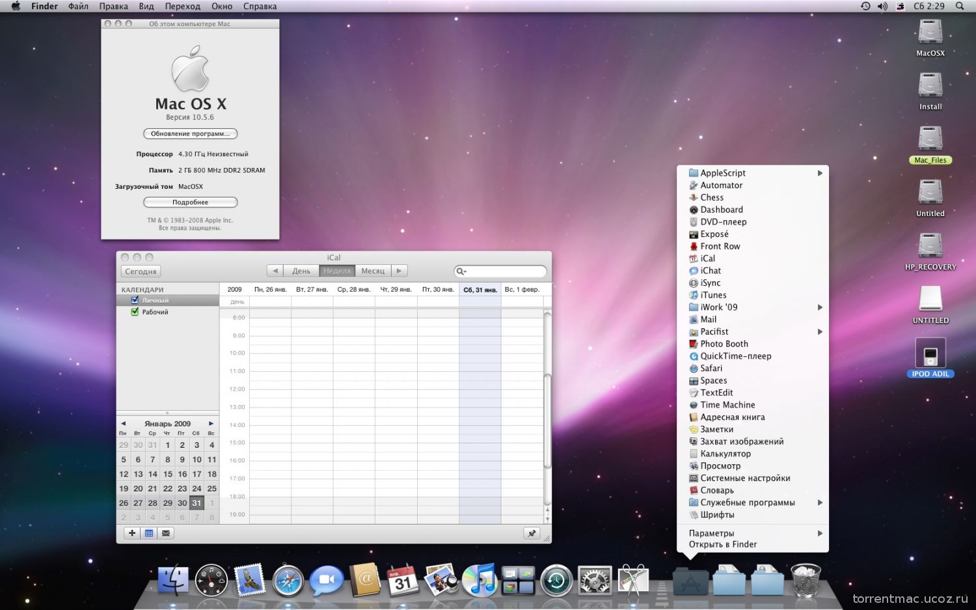This screenshot has width=976, height=610.
Task: Open the Documents folder stack in Dock
Action: point(729,581)
